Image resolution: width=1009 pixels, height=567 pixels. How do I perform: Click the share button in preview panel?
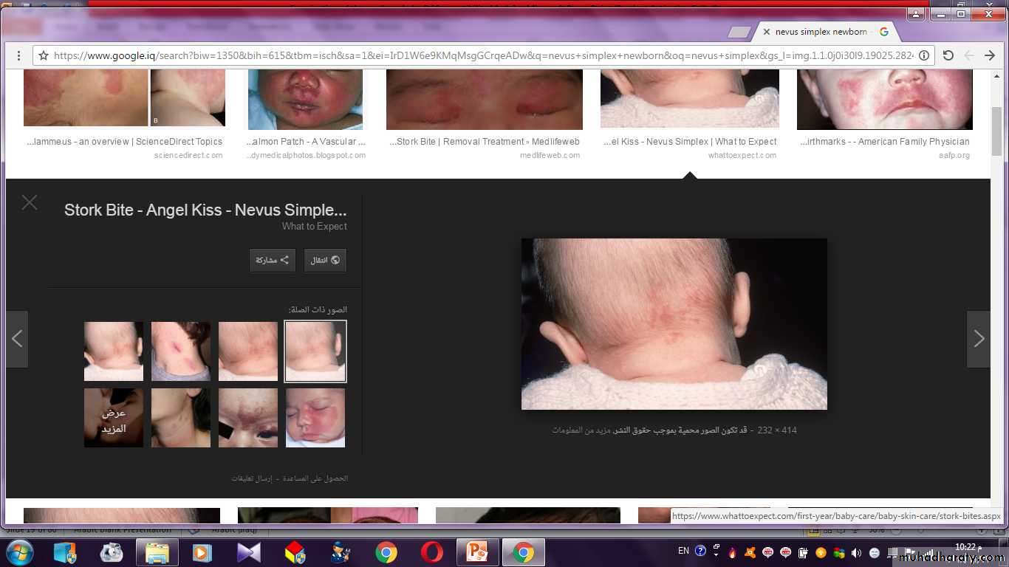[272, 260]
